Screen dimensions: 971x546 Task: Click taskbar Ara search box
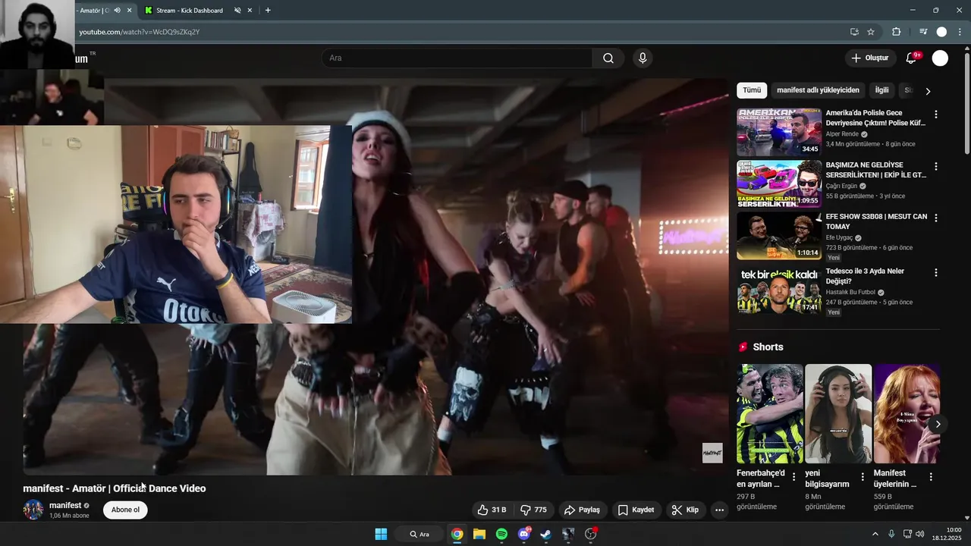420,534
